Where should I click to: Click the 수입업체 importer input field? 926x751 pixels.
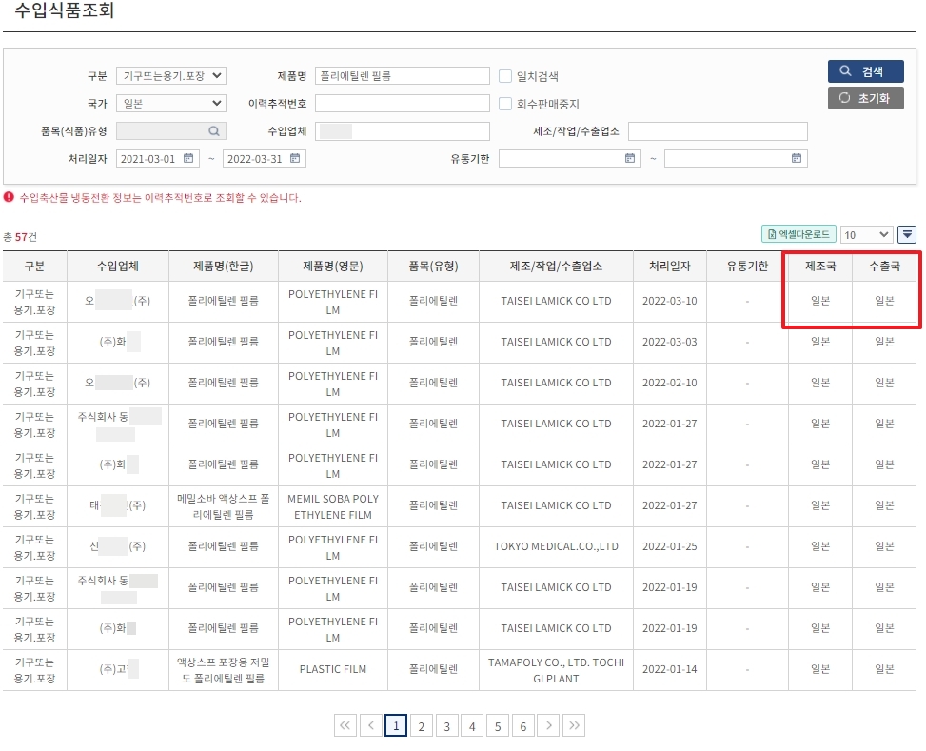click(x=403, y=131)
